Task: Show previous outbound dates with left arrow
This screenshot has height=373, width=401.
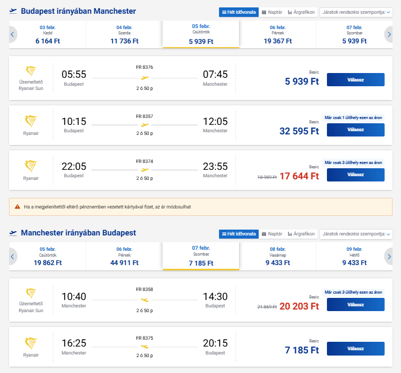Action: [13, 34]
